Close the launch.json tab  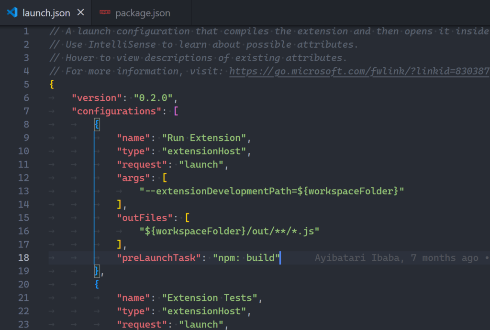tap(80, 13)
